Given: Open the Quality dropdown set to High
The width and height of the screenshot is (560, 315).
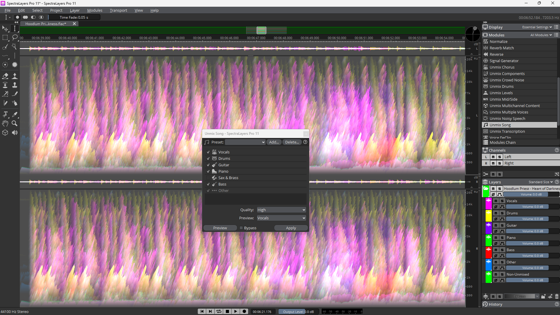Looking at the screenshot, I should [x=281, y=210].
